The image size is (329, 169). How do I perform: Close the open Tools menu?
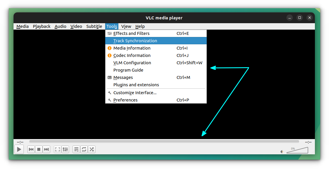pos(112,26)
